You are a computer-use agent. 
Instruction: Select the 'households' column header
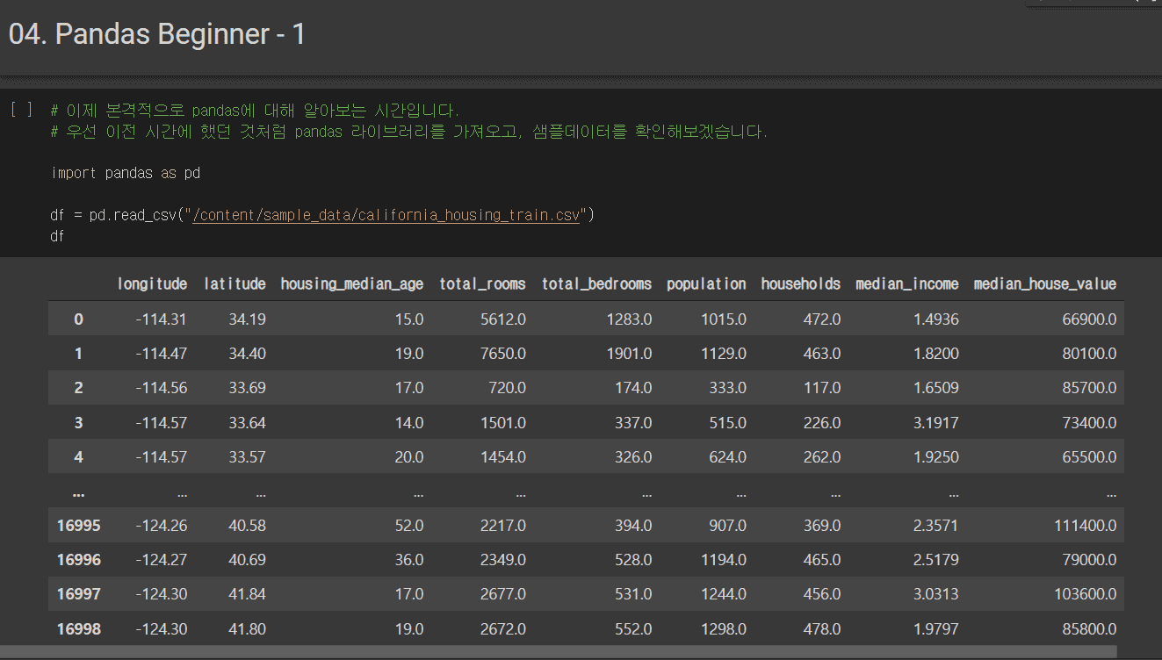click(800, 283)
